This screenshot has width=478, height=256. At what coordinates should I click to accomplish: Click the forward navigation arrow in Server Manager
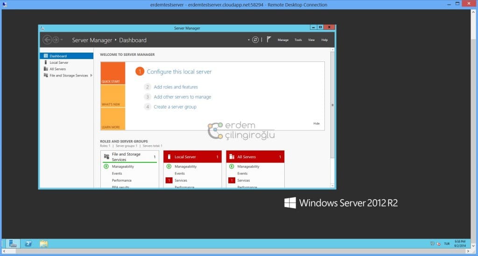click(56, 40)
